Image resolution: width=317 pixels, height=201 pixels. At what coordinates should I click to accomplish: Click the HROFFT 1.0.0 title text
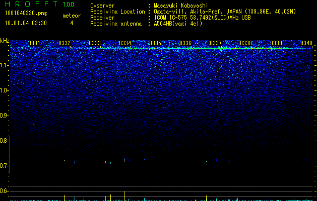click(39, 4)
